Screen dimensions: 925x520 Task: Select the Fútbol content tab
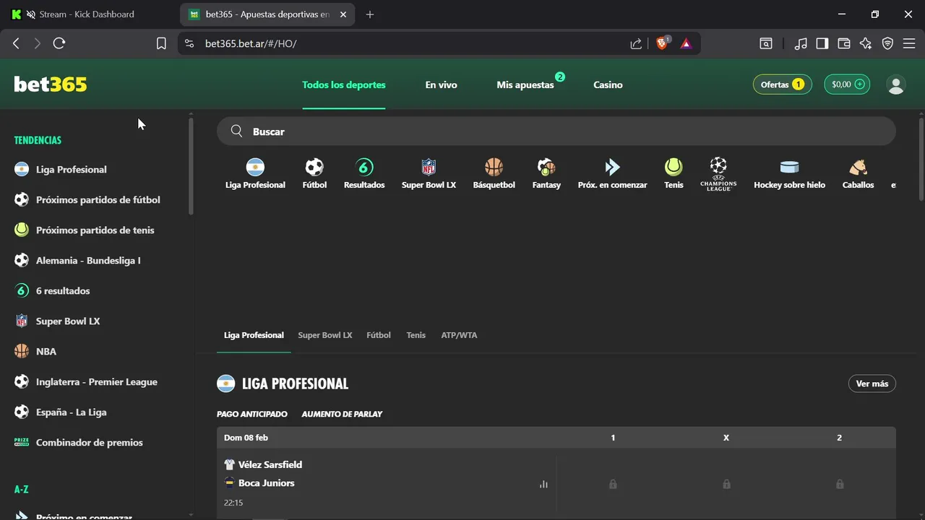click(x=379, y=335)
